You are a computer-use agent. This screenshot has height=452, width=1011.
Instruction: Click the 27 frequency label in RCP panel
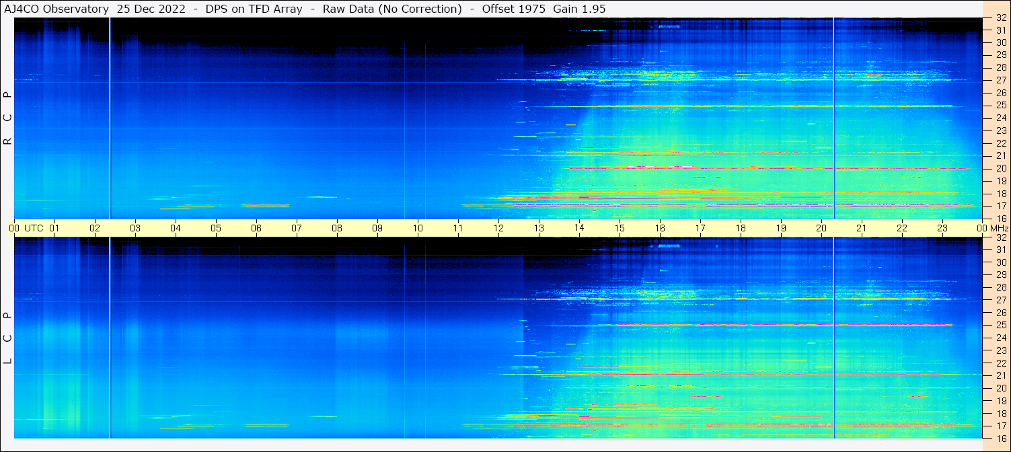tap(1001, 80)
